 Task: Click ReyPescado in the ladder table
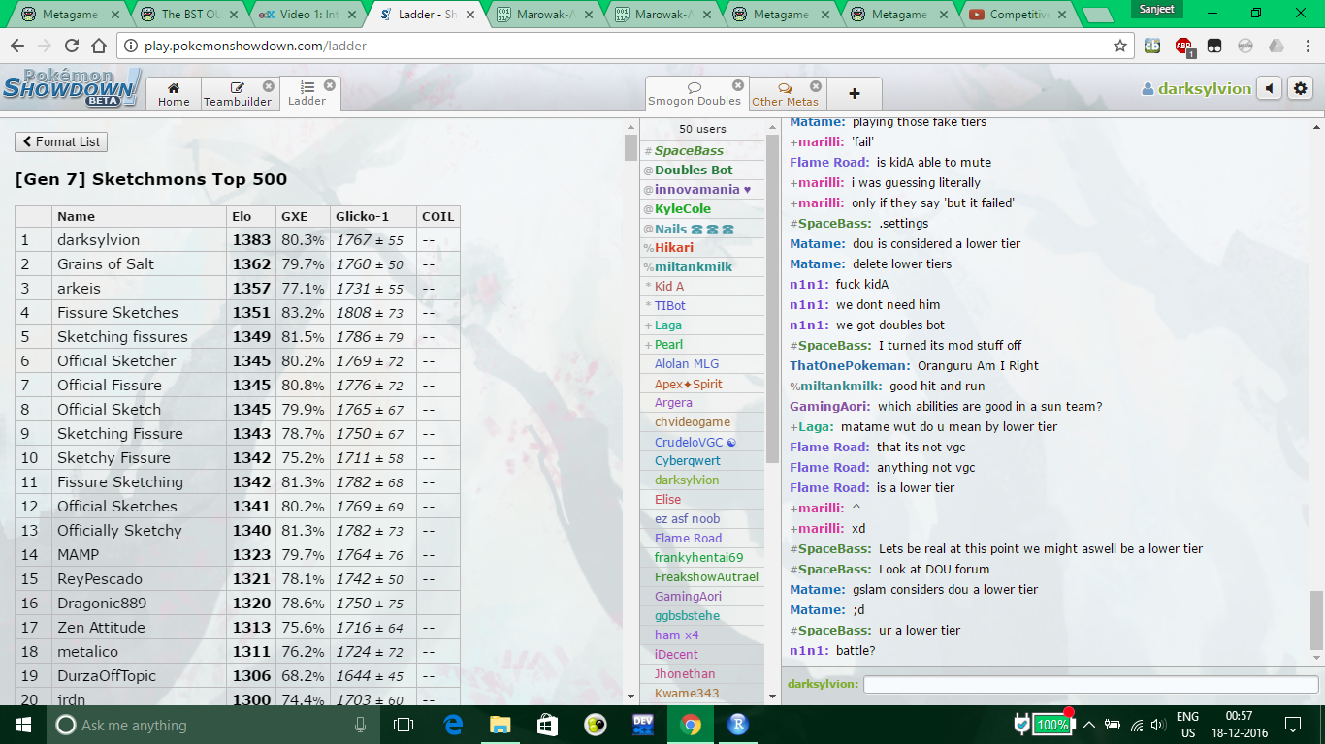point(100,578)
